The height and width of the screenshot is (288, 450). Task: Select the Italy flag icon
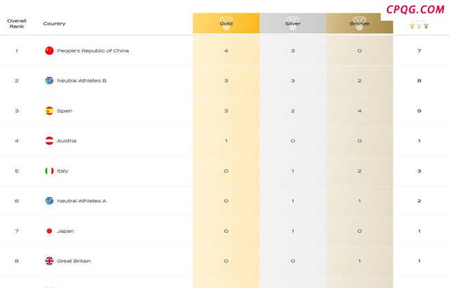click(x=49, y=171)
